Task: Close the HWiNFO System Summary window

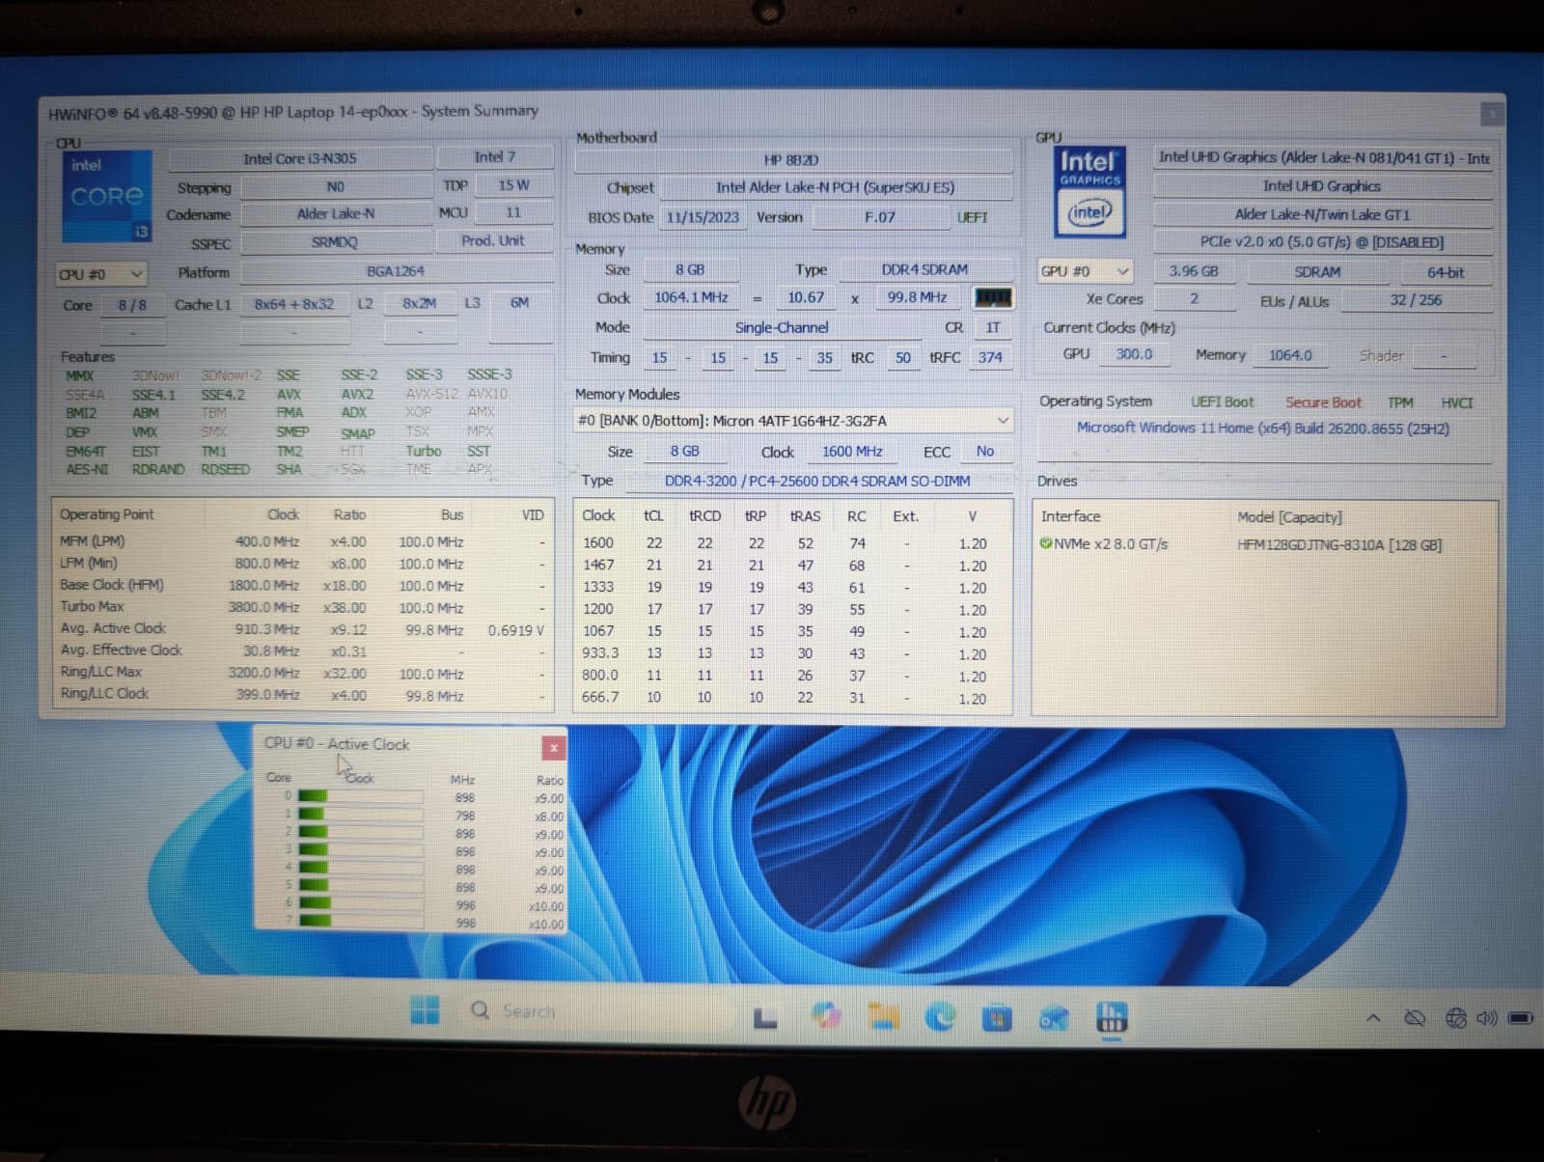Action: click(x=1492, y=114)
